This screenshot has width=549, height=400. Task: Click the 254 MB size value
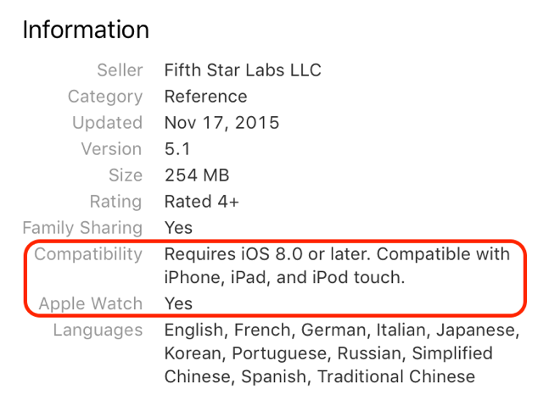tap(197, 175)
